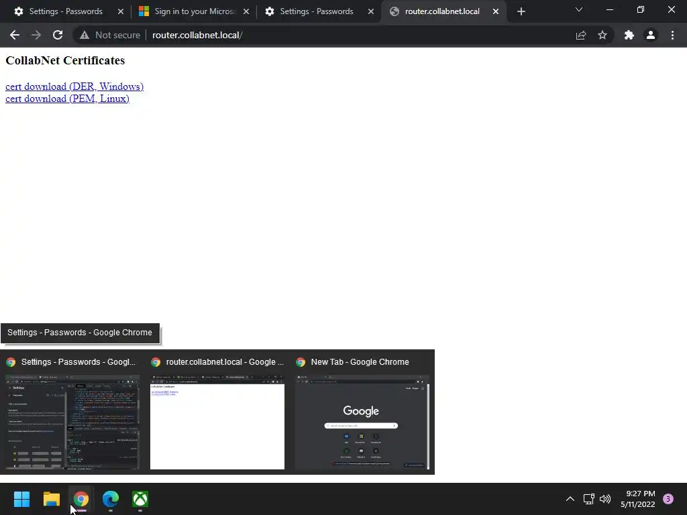
Task: Download the PEM Linux certificate link
Action: (68, 99)
